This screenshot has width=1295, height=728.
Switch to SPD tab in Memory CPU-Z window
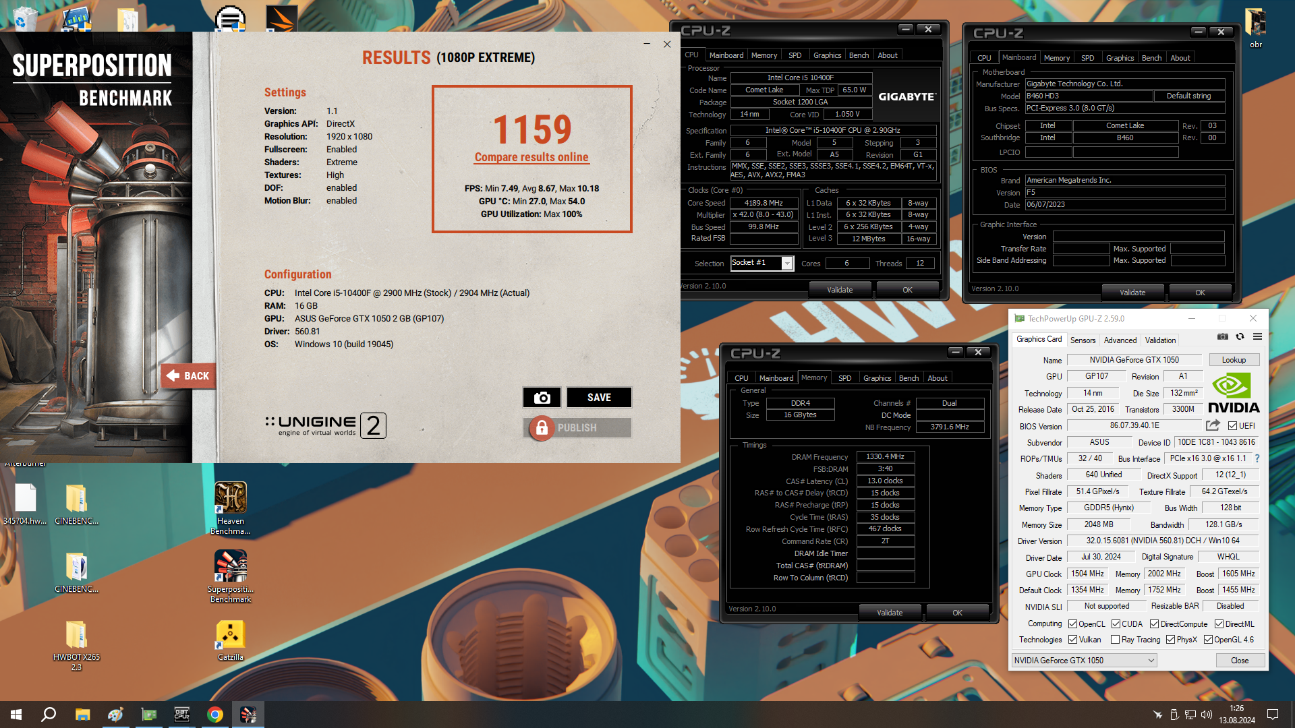pyautogui.click(x=844, y=378)
